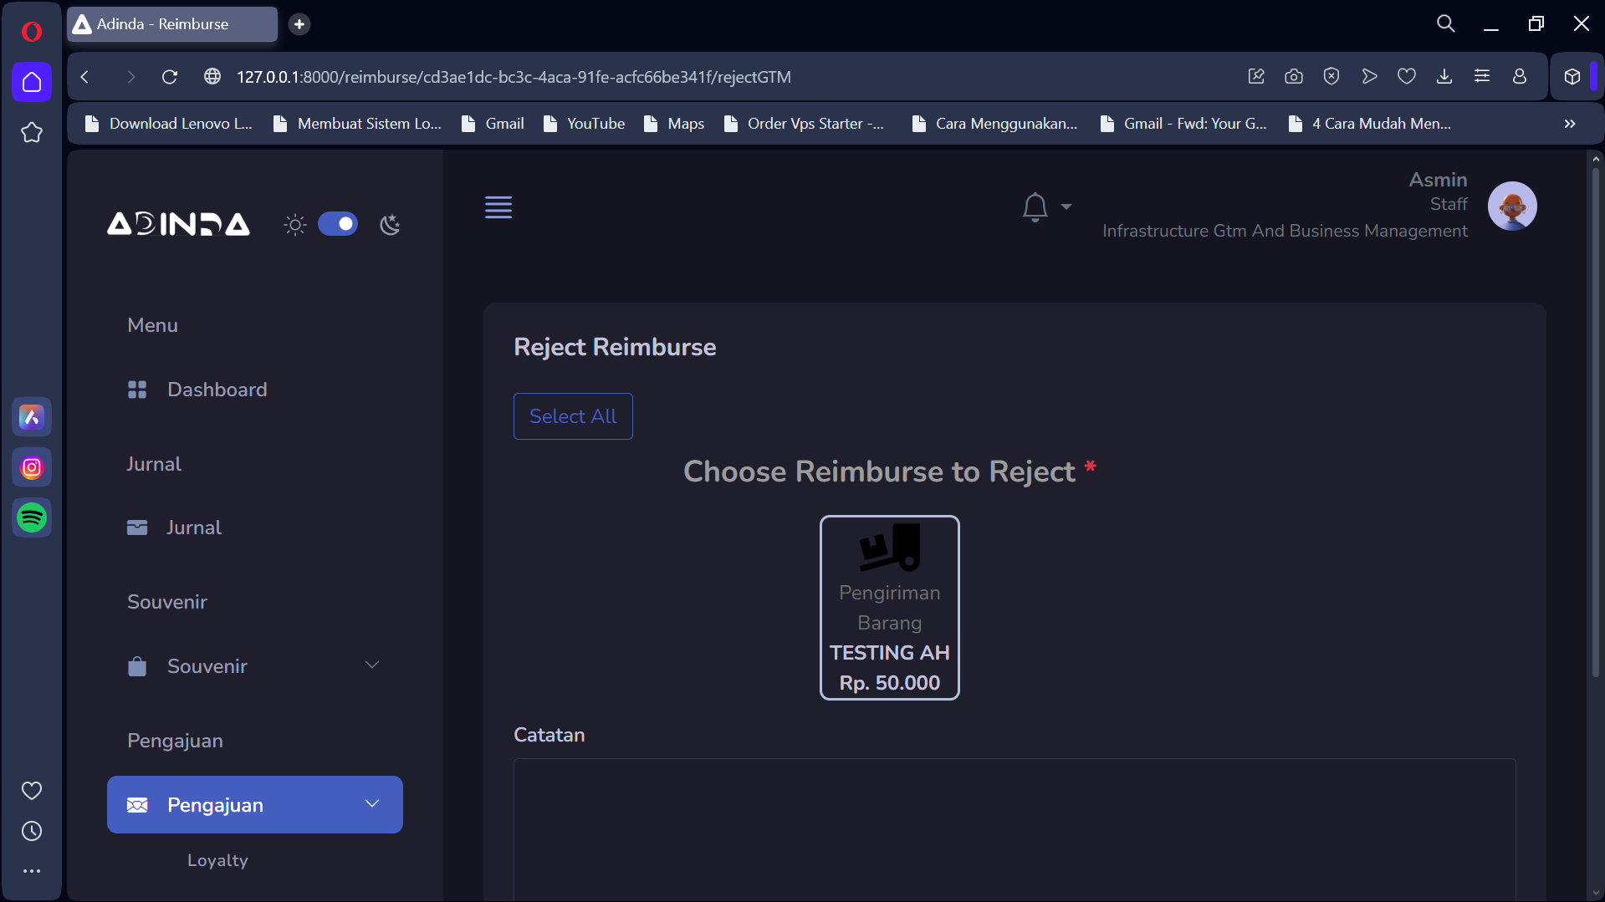Reload the page with refresh icon
The width and height of the screenshot is (1605, 902).
coord(170,77)
